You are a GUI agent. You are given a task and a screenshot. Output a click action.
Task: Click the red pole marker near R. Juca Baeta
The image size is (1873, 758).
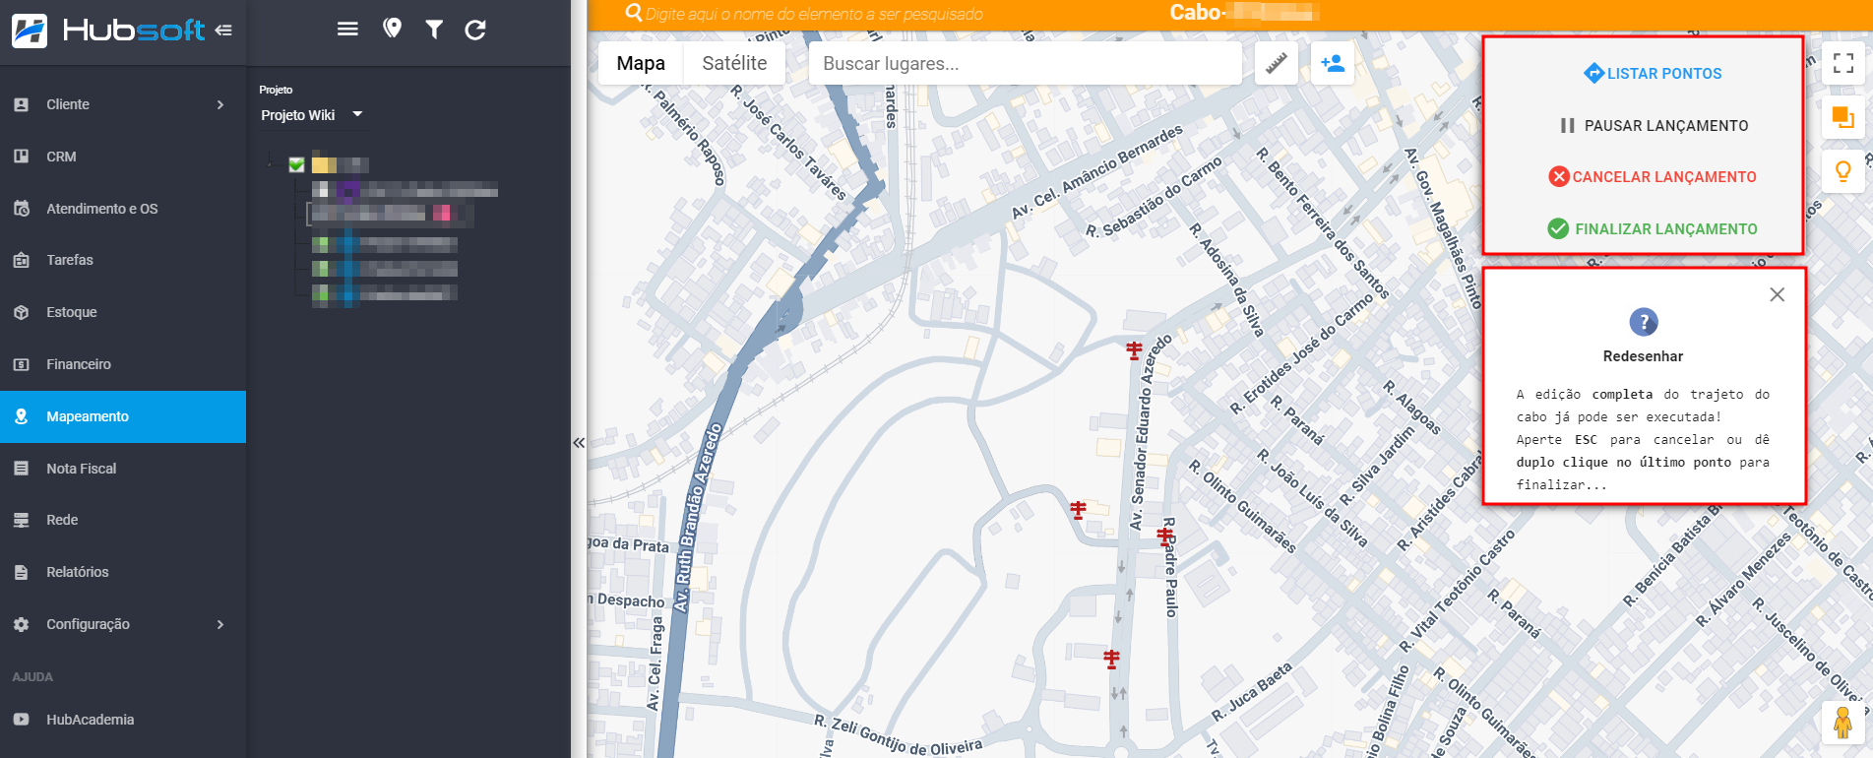click(1112, 659)
